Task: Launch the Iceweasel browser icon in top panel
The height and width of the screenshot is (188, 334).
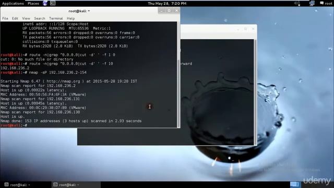Action: coord(45,3)
